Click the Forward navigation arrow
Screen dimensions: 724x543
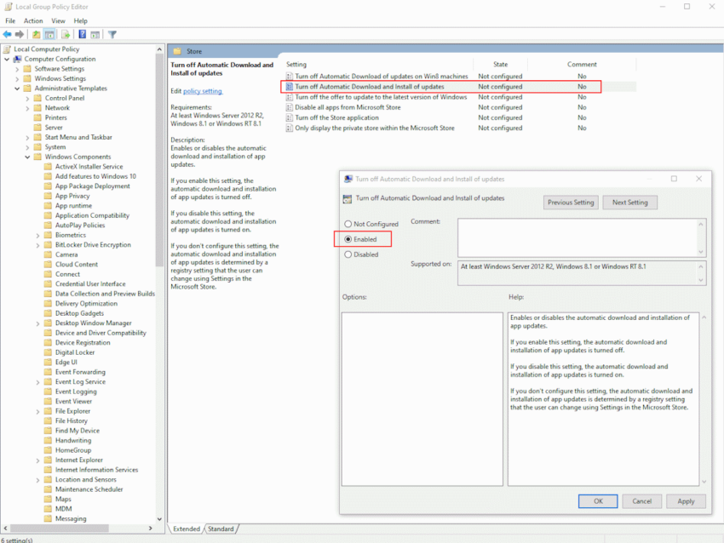(20, 34)
